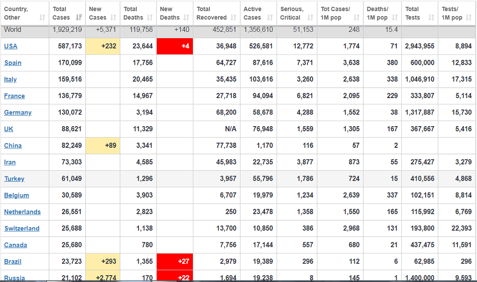The width and height of the screenshot is (477, 282).
Task: Click the Total Cases header text
Action: pos(61,13)
